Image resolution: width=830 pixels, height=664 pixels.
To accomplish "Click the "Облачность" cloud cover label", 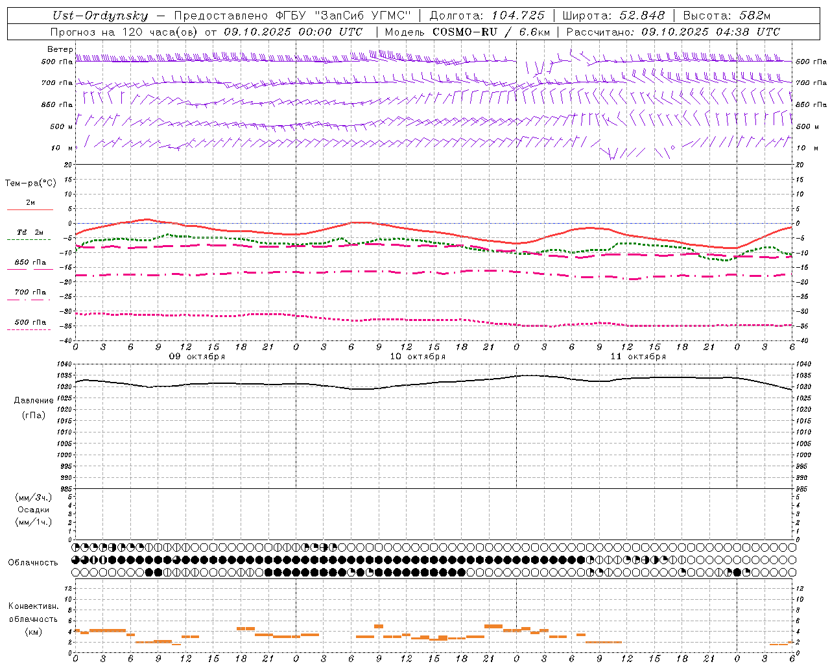I will (x=33, y=563).
